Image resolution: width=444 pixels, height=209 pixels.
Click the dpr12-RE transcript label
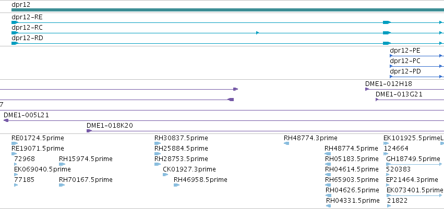pos(27,17)
